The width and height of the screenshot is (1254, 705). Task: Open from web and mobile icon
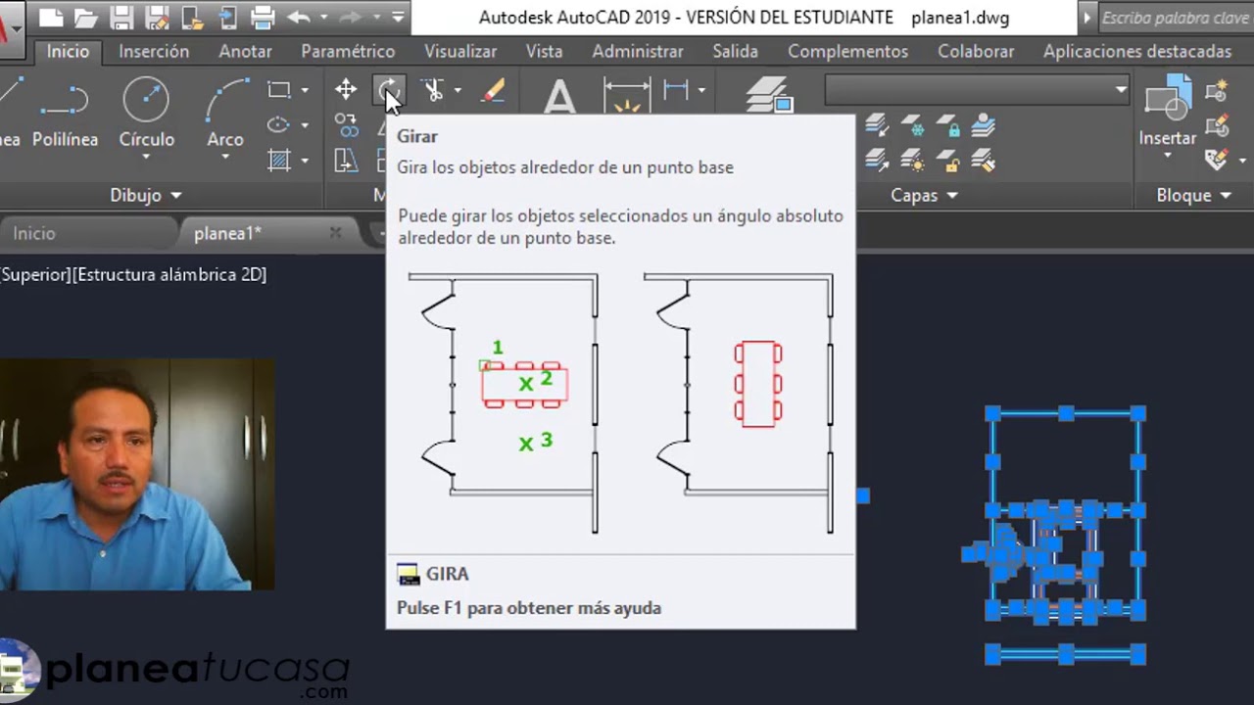coord(193,17)
